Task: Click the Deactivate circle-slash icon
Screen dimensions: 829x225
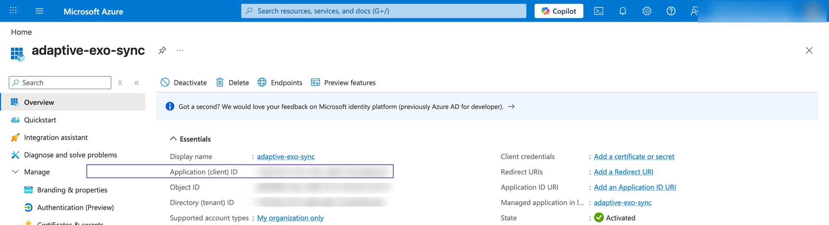Action: tap(165, 82)
